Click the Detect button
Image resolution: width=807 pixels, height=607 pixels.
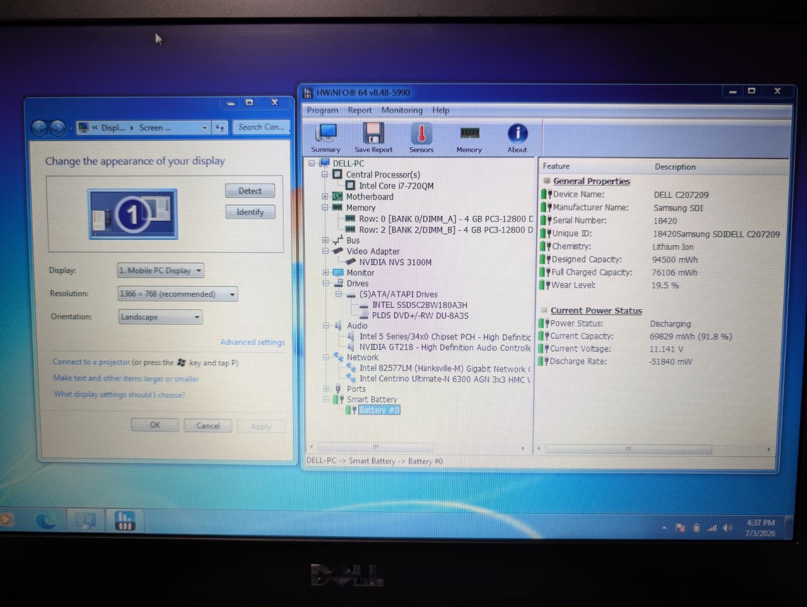point(250,191)
